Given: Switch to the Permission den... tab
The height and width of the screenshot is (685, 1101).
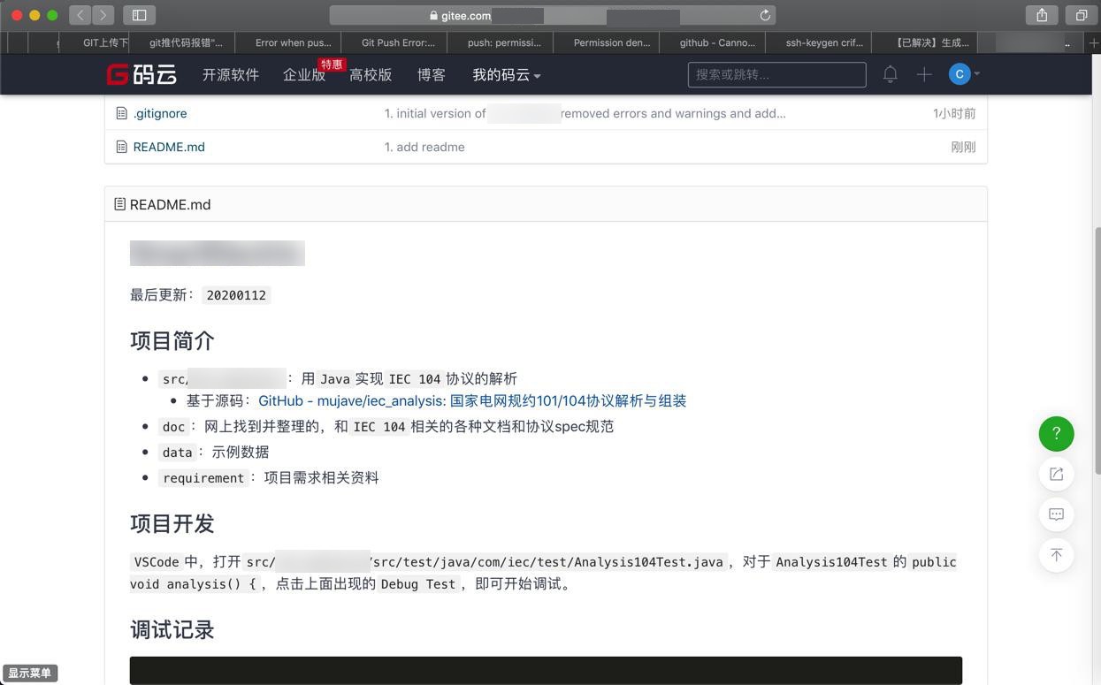Looking at the screenshot, I should 607,42.
